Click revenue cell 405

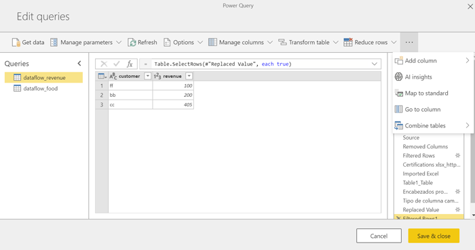173,104
